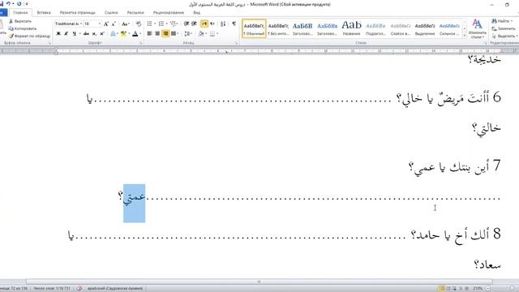Click the Copy (Копировать) button
The image size is (519, 292).
(x=22, y=28)
